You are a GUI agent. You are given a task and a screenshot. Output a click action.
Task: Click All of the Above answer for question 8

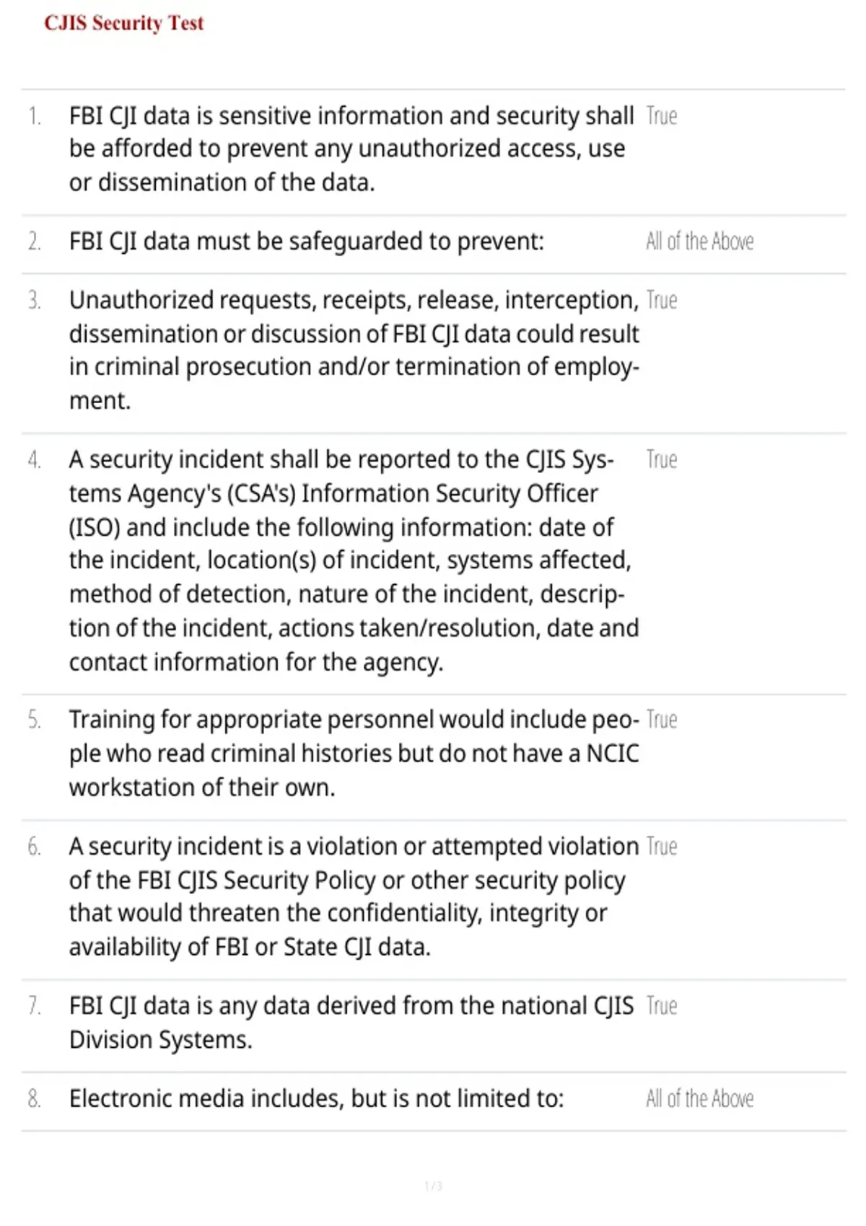700,1098
